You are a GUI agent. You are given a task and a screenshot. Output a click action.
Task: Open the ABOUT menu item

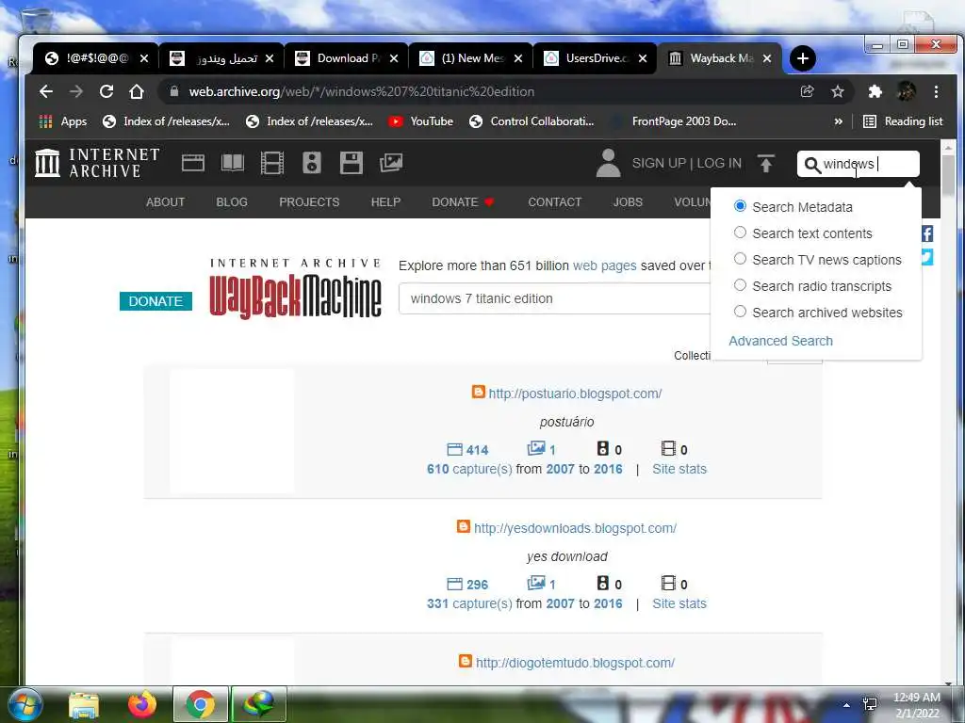point(165,202)
